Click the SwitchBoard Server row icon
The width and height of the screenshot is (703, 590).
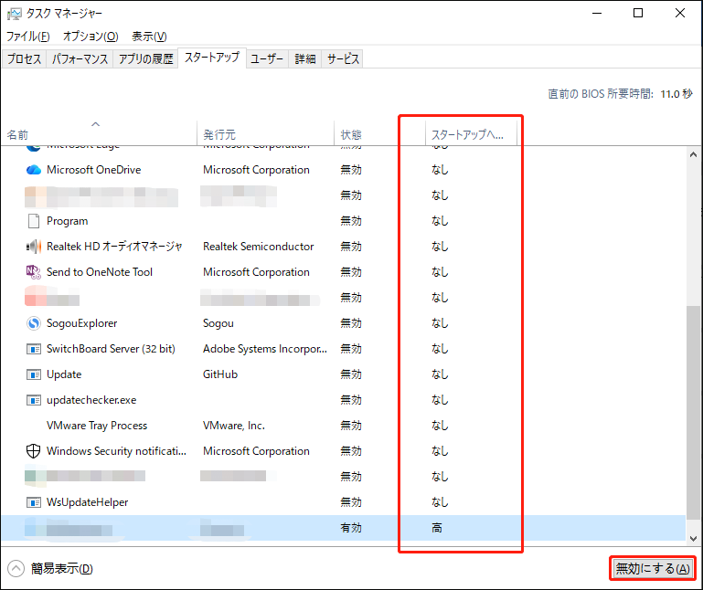point(34,349)
